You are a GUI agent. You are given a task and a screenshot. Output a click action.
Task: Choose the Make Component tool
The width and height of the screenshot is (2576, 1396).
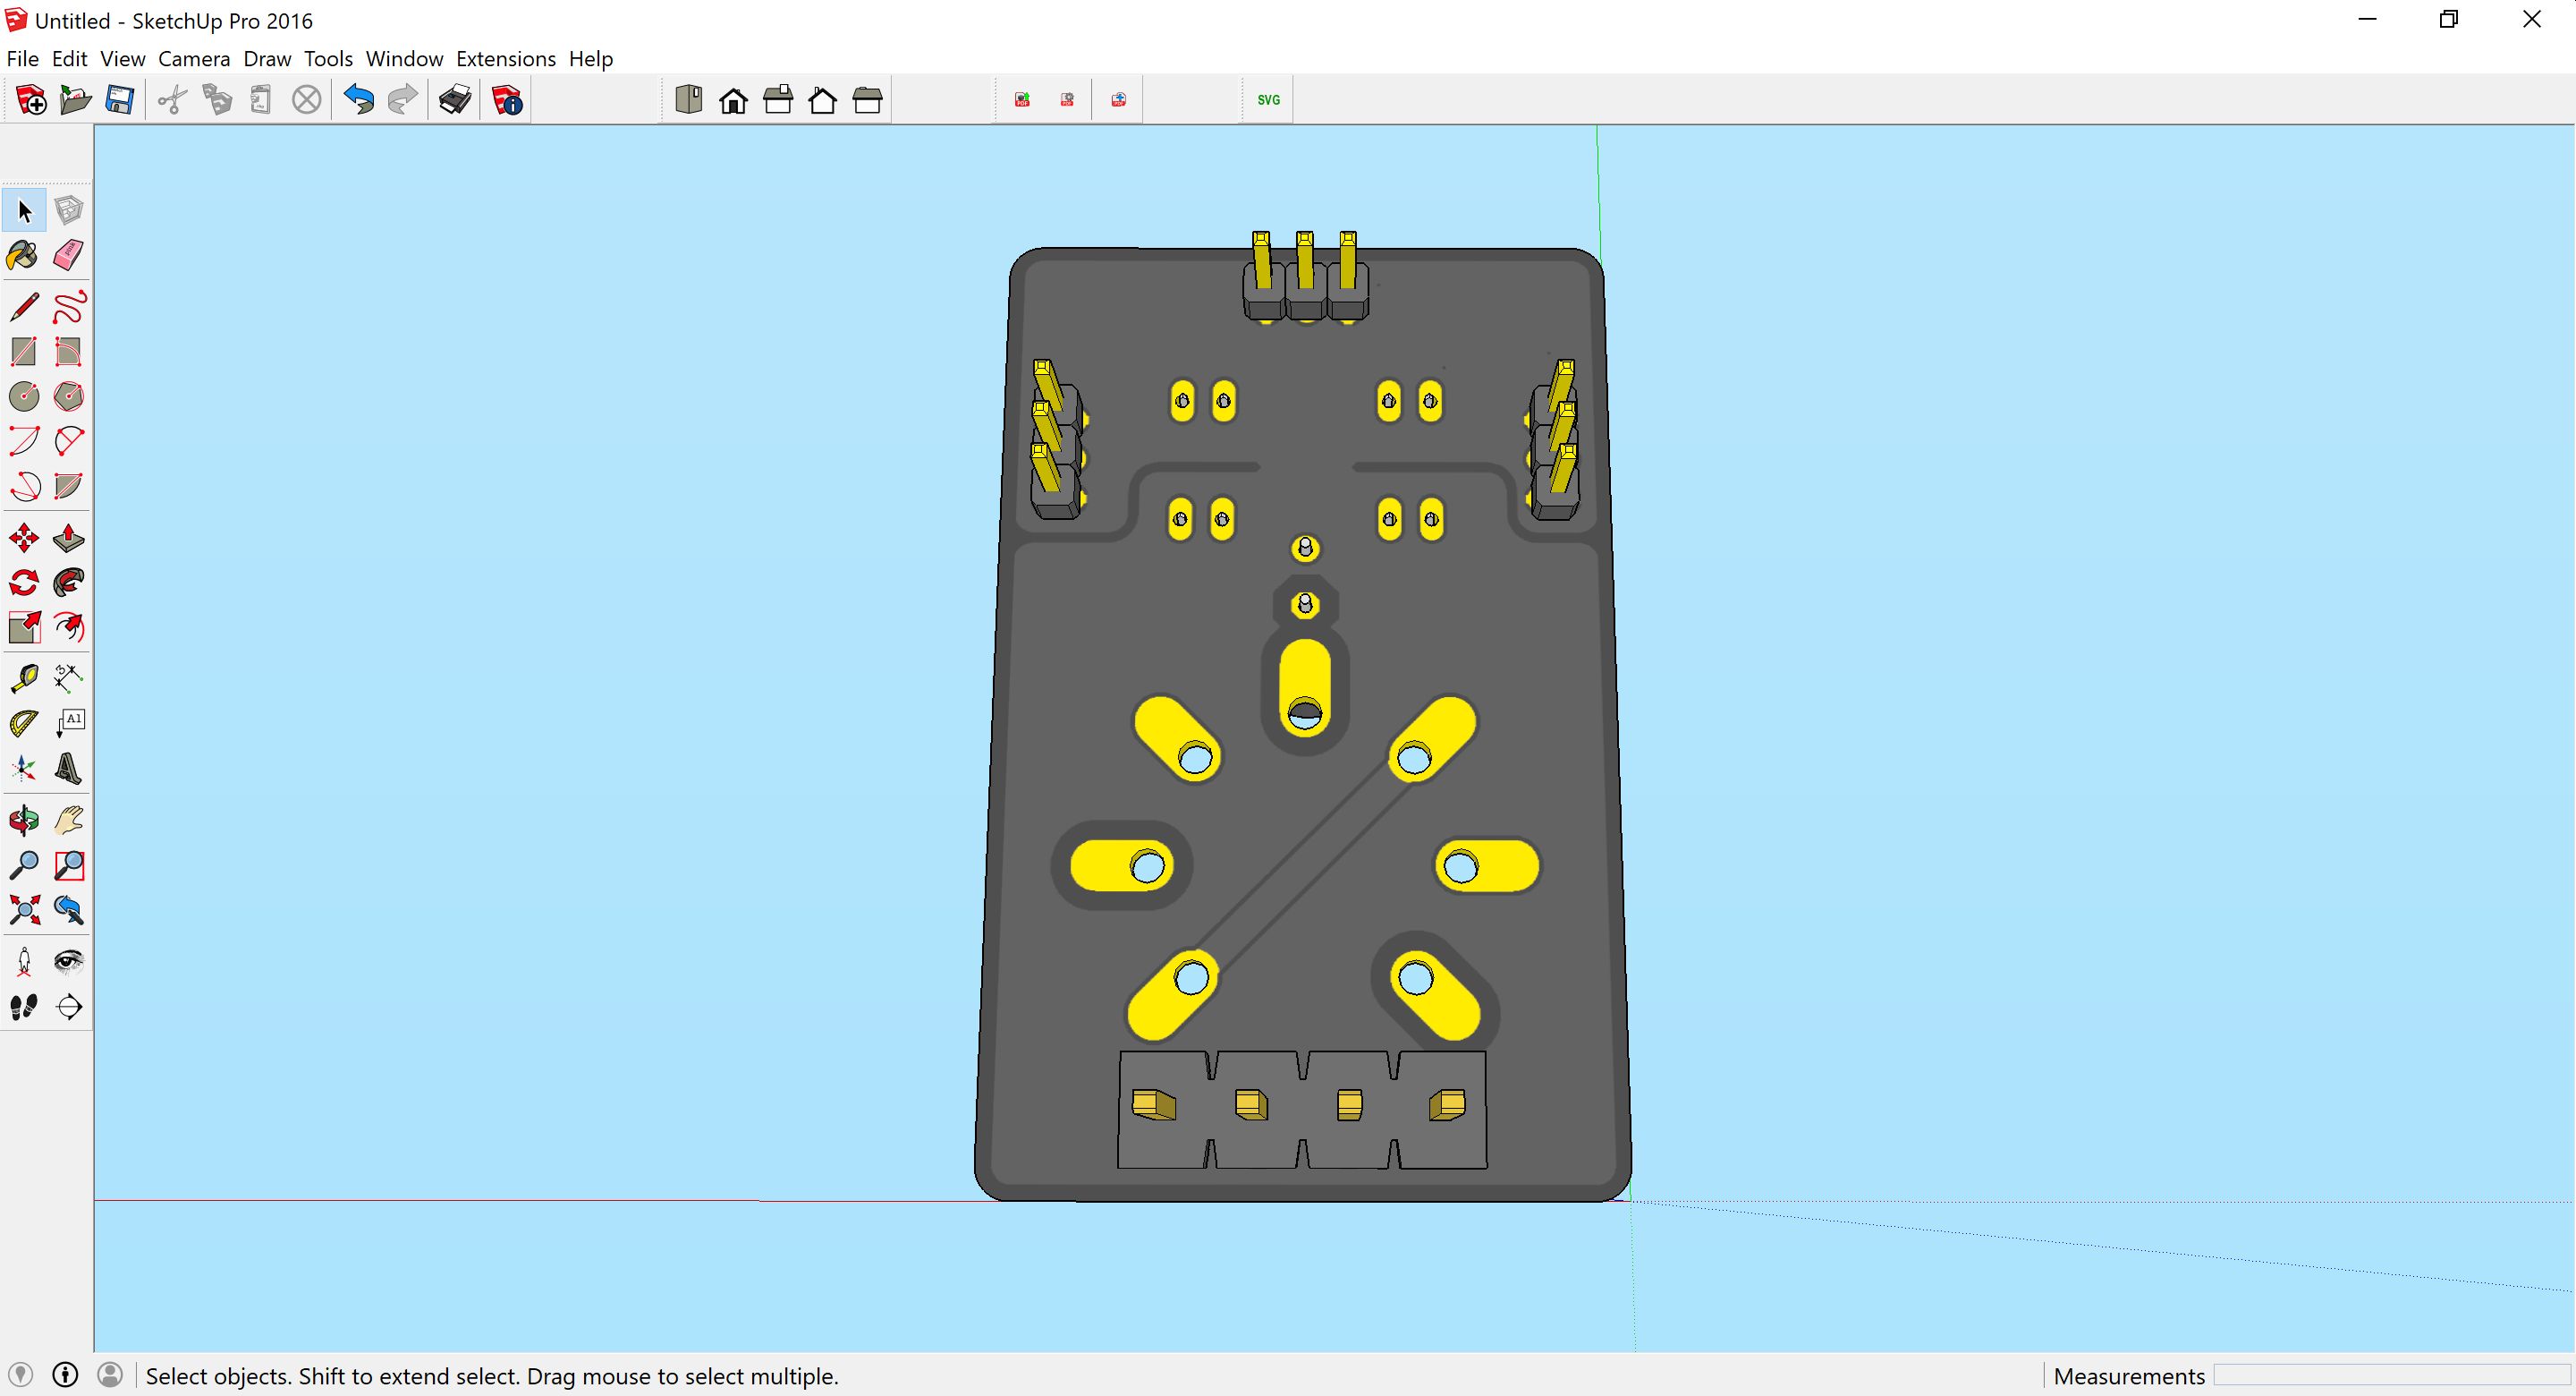(x=68, y=210)
